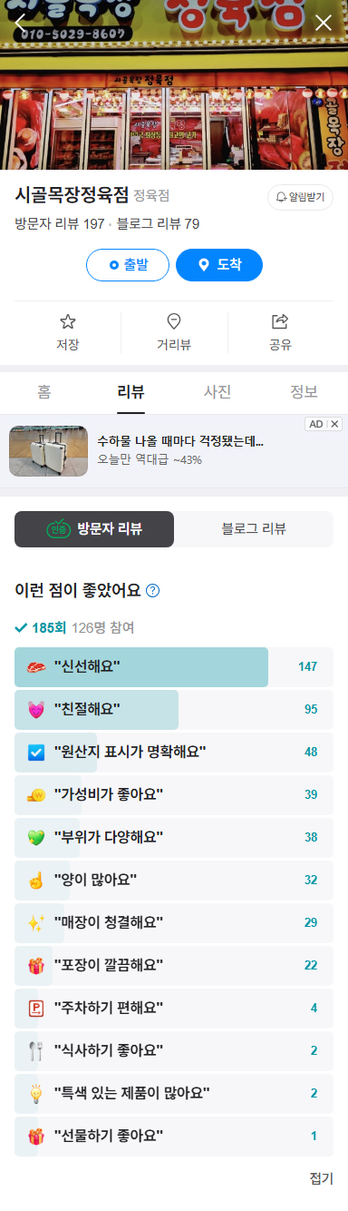
Task: Select the 방문자 리뷰 toggle
Action: click(x=94, y=529)
